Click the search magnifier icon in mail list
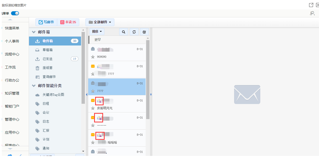The image size is (319, 161). pos(124,32)
